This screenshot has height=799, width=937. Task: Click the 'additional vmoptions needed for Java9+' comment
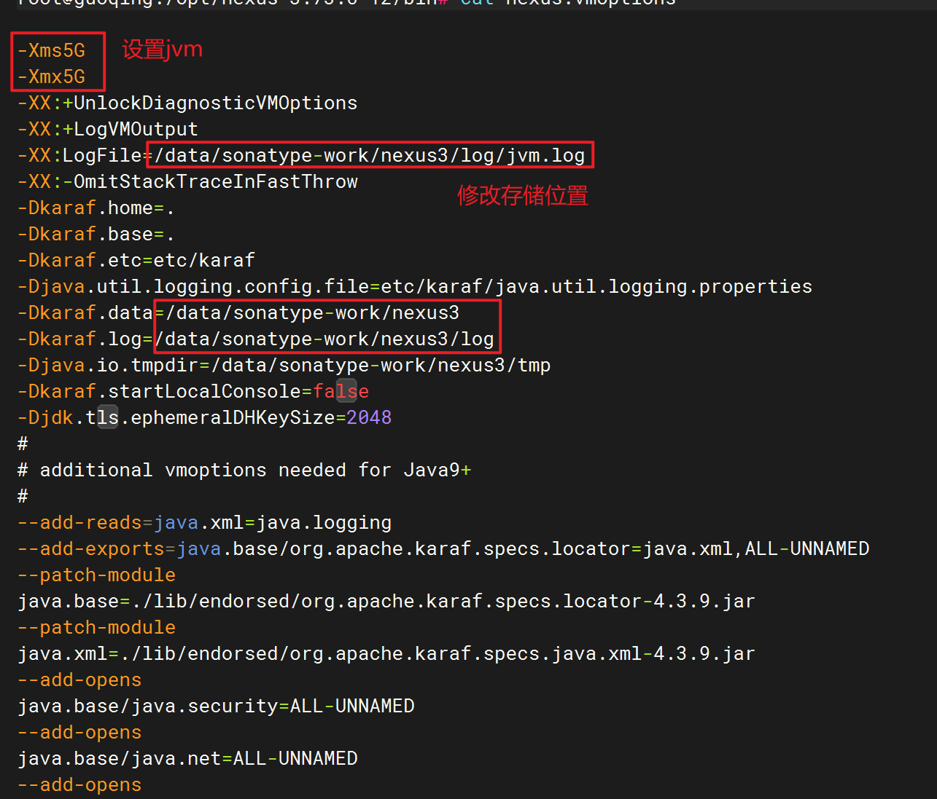pyautogui.click(x=244, y=470)
